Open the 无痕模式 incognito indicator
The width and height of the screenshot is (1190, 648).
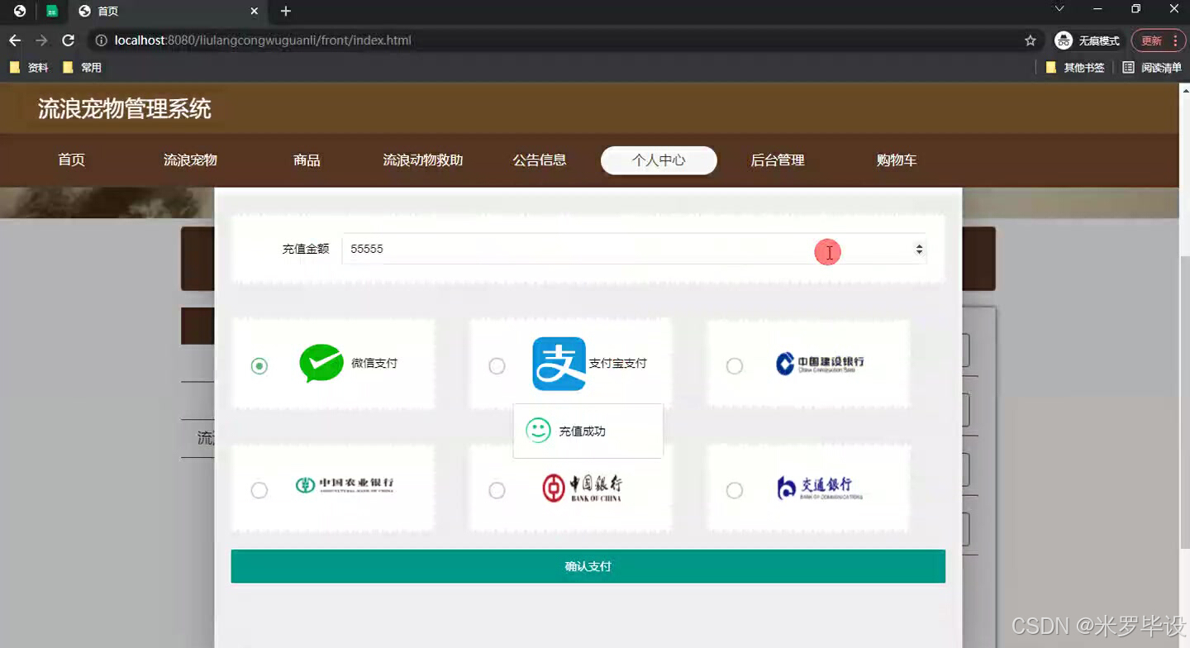1088,40
